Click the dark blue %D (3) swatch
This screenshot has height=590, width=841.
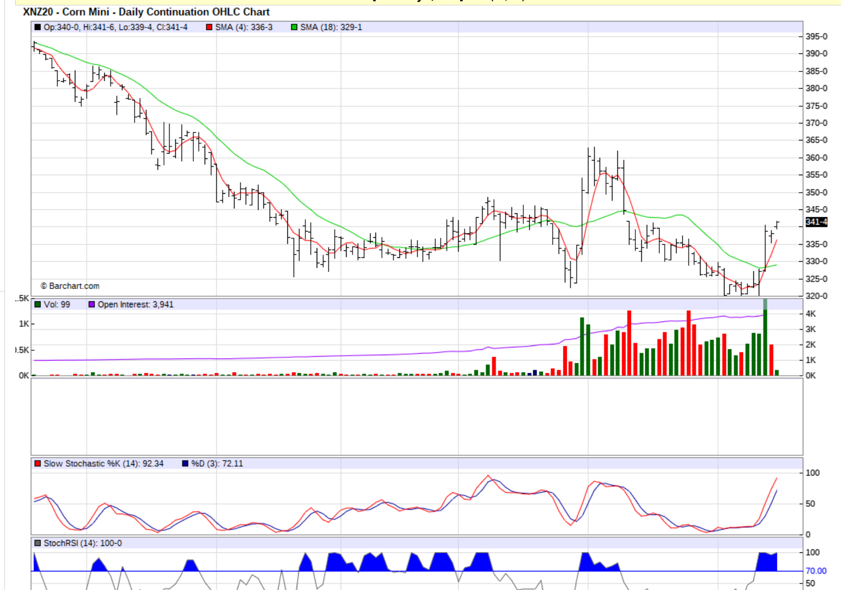pos(185,463)
